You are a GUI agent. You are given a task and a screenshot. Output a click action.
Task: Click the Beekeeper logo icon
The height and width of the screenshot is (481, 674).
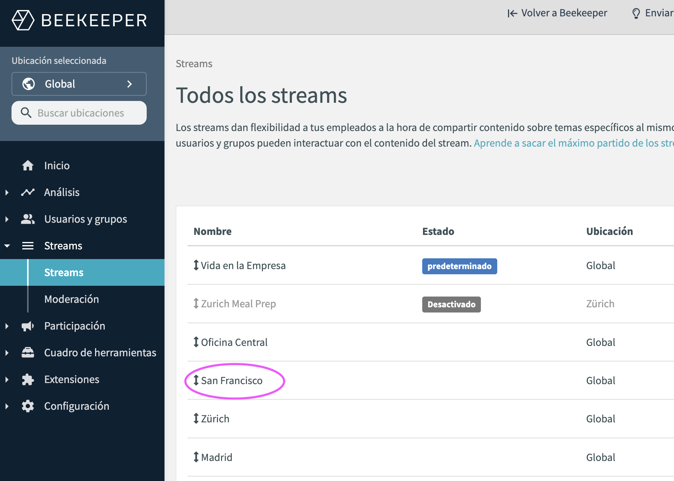coord(23,20)
